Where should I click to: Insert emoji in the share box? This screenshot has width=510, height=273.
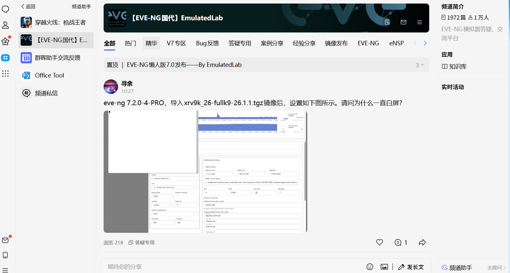[370, 267]
